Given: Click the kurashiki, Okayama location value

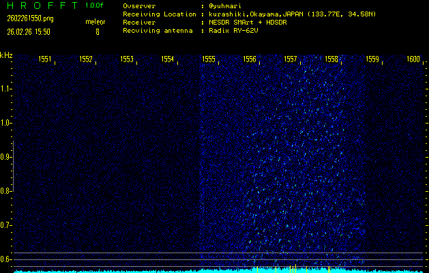Looking at the screenshot, I should [x=292, y=14].
